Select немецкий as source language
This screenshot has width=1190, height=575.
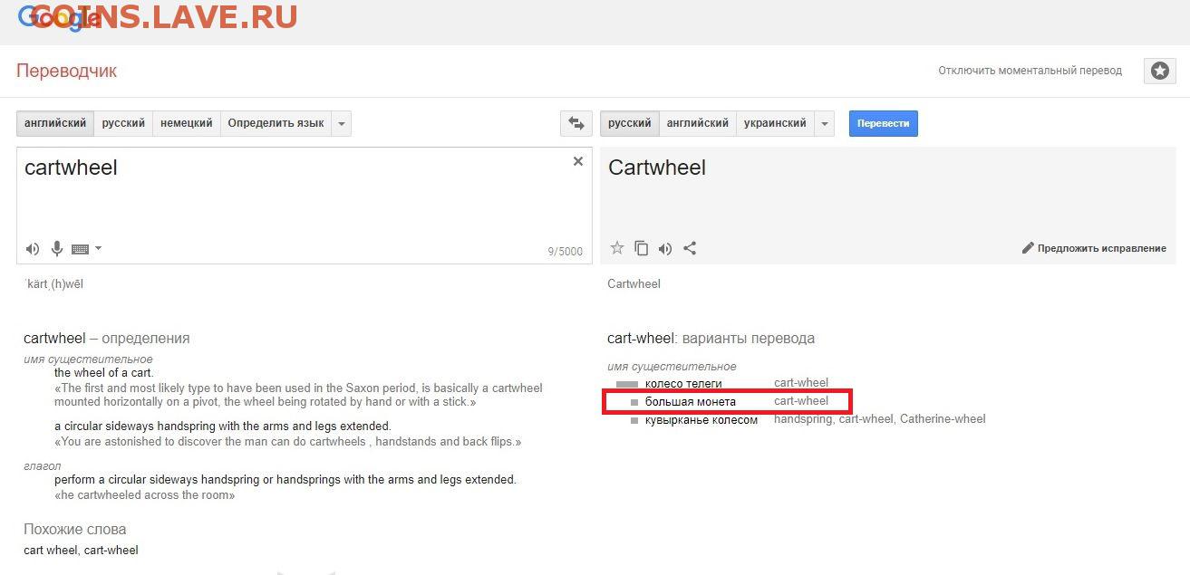pos(187,123)
